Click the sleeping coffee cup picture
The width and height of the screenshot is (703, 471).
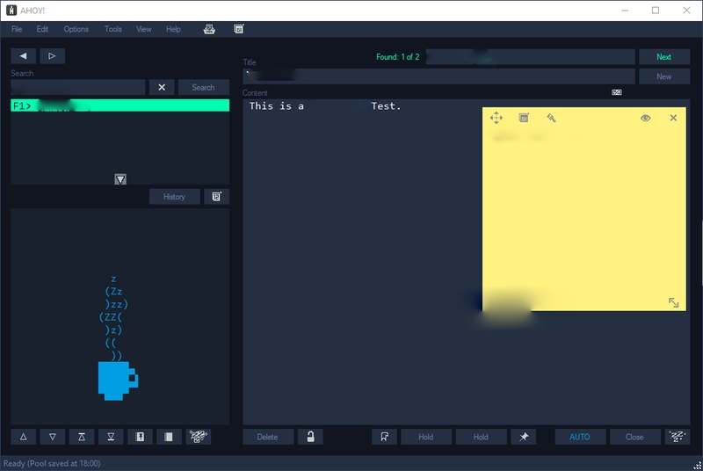click(118, 338)
